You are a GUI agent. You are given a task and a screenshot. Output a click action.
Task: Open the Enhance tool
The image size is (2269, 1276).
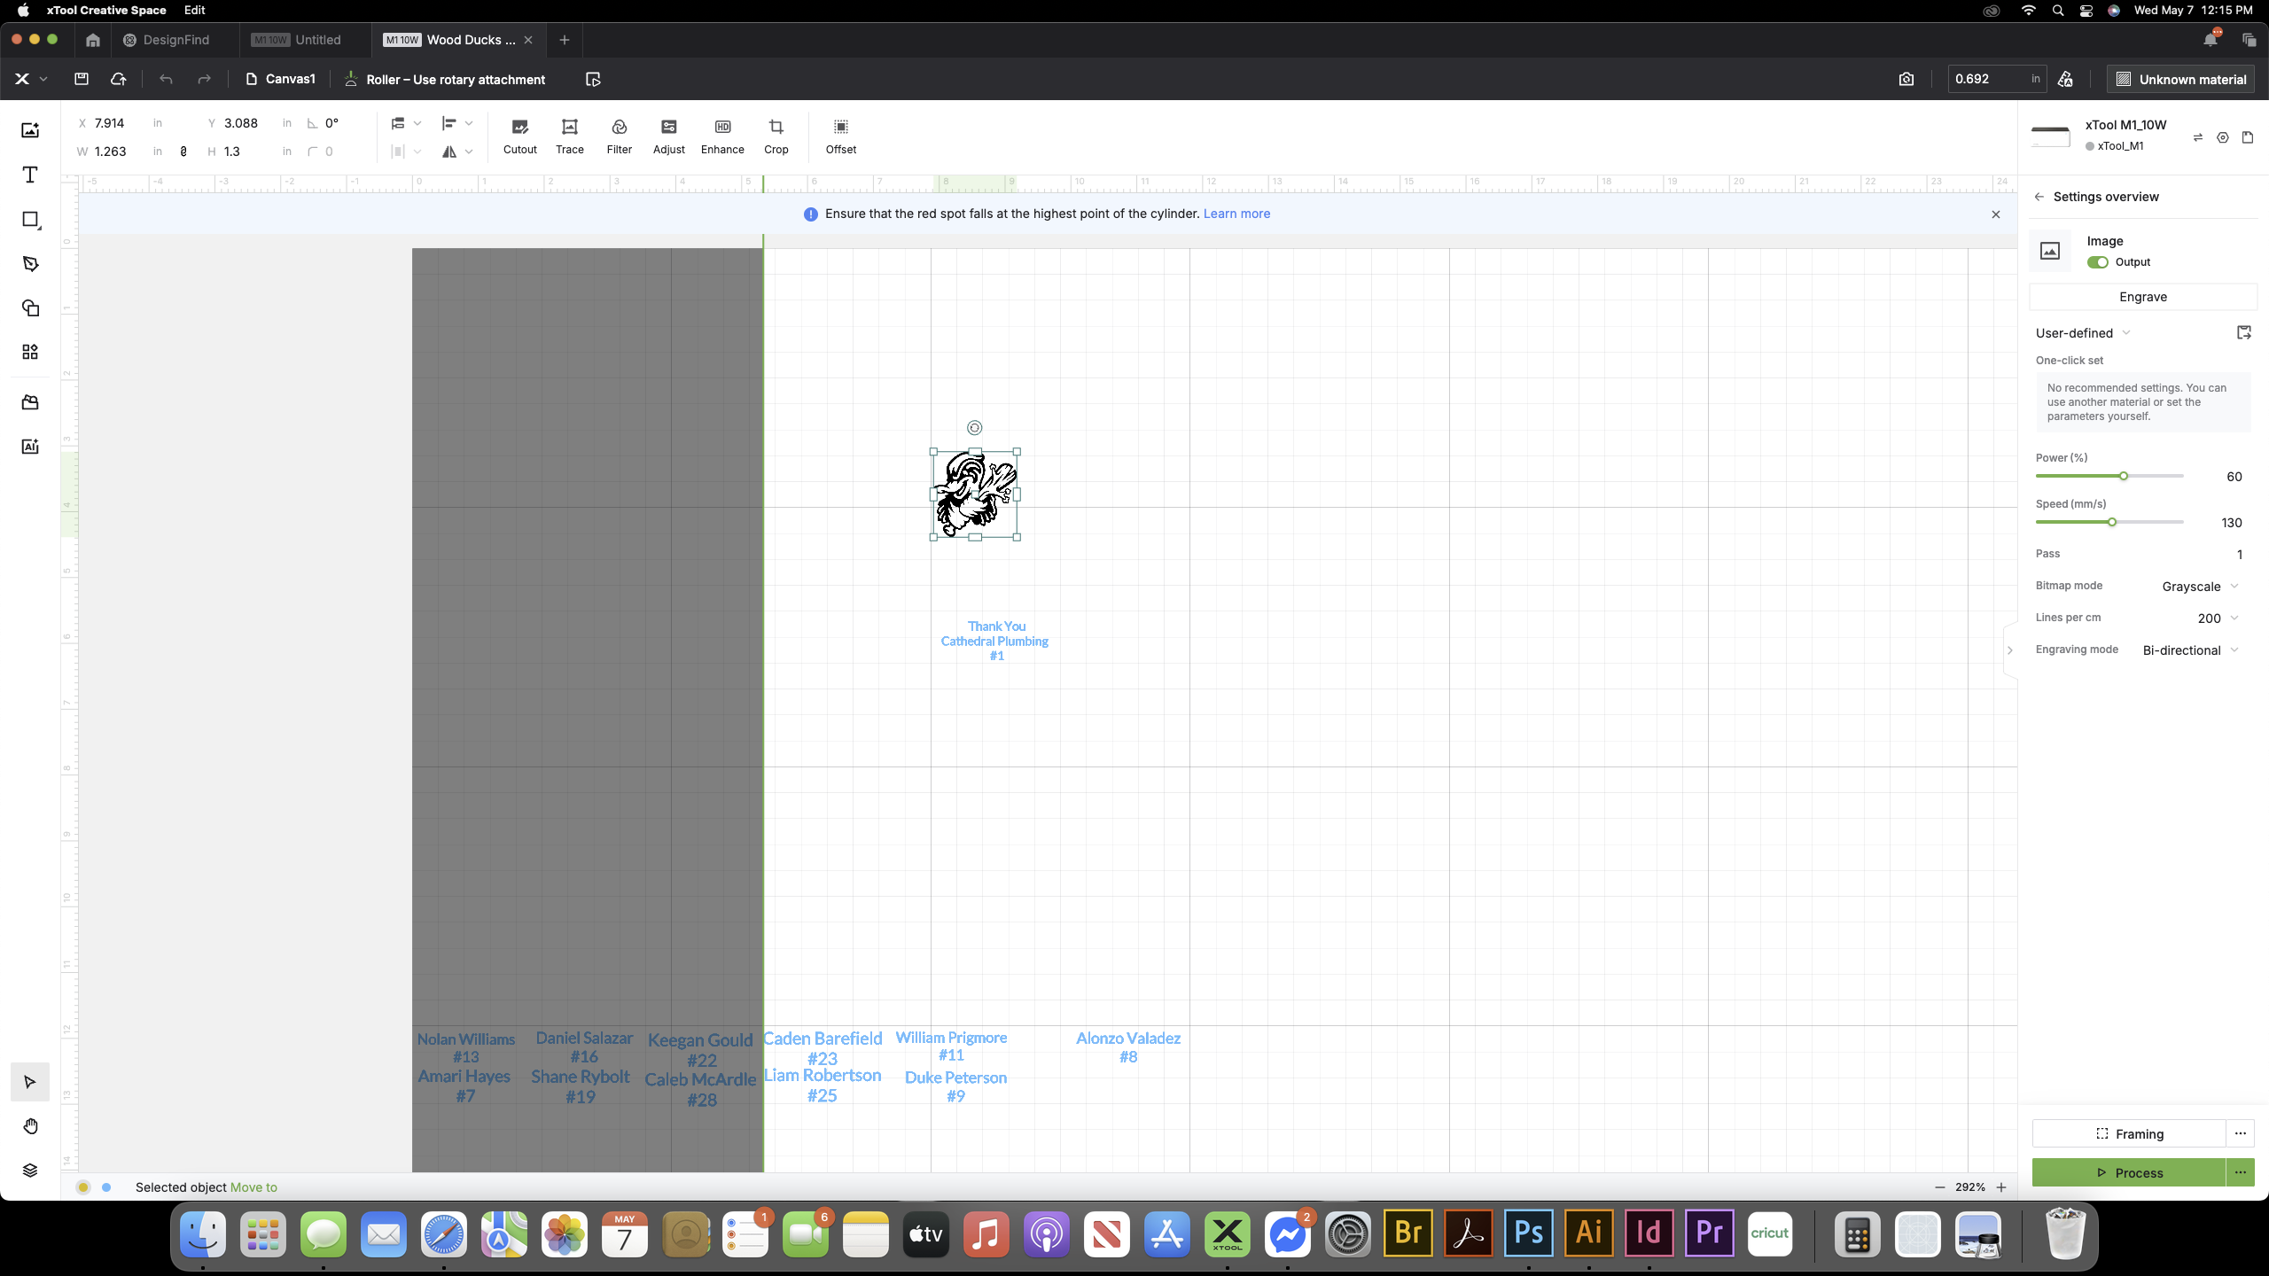[721, 136]
